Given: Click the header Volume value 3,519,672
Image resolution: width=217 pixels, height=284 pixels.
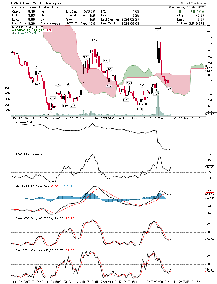Looking at the screenshot, I should pyautogui.click(x=196, y=23).
